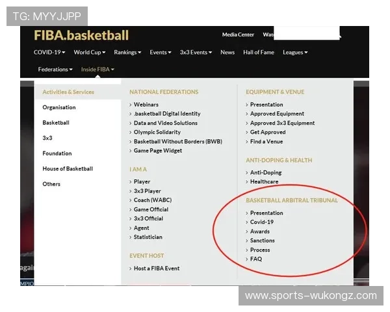Open the Approved Equipment link

point(277,114)
